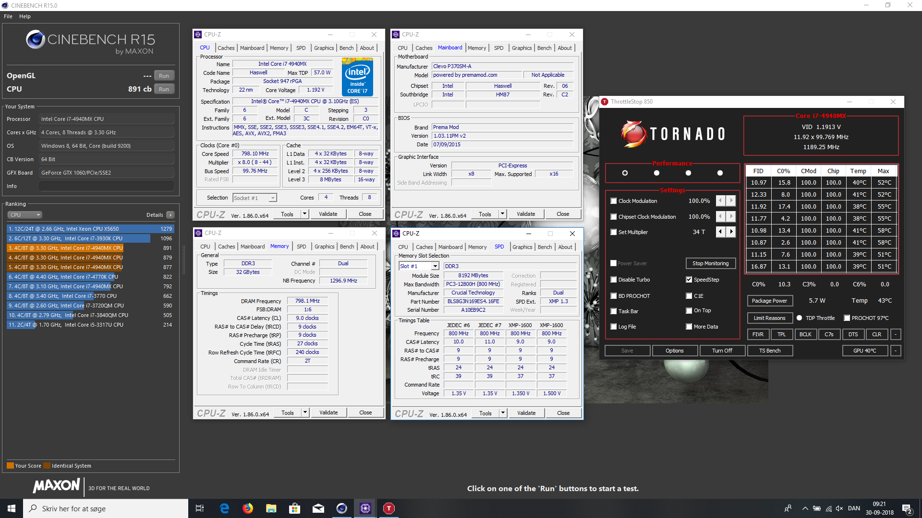Image resolution: width=922 pixels, height=518 pixels.
Task: Increase the Chipset Clock Modulation value
Action: coord(731,217)
